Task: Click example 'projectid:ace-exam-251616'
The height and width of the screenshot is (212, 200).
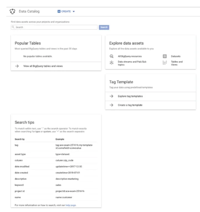Action: tap(70, 191)
